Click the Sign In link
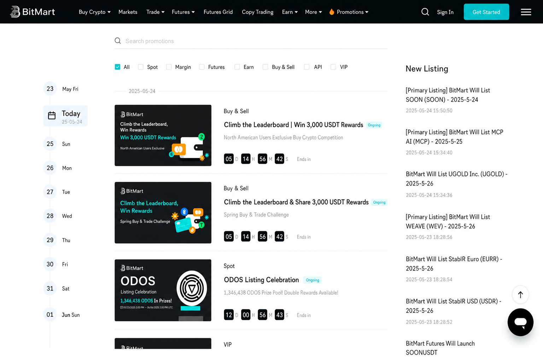The width and height of the screenshot is (543, 362). (x=445, y=12)
